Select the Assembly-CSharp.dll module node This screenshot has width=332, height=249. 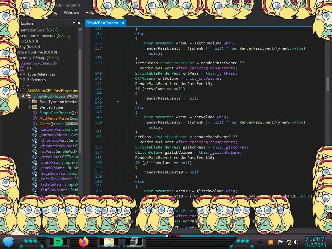point(39,63)
